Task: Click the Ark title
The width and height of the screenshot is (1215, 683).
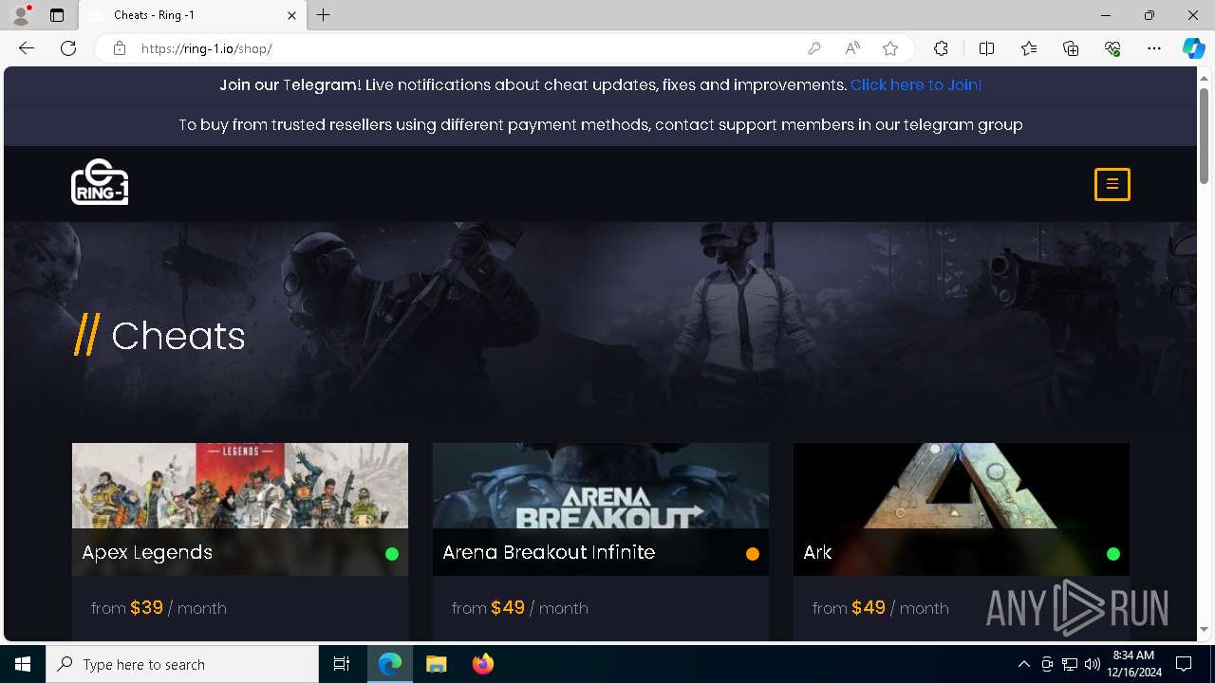Action: point(817,552)
